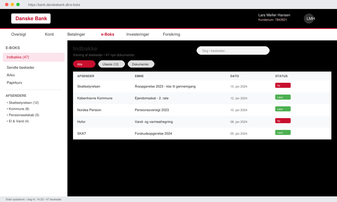The width and height of the screenshot is (337, 202).
Task: Filter by sender Pensionsselskab (5)
Action: coord(23,115)
